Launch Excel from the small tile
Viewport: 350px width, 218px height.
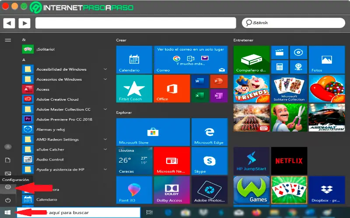[x=200, y=95]
